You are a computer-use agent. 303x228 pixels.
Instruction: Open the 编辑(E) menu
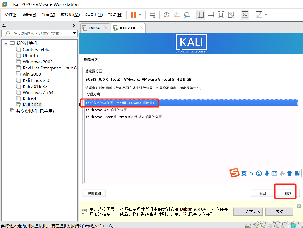29,15
